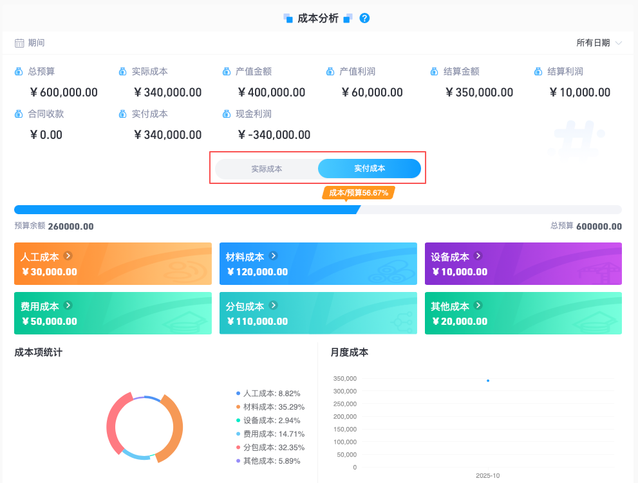Image resolution: width=638 pixels, height=483 pixels.
Task: Click the 2025-10 data point on chart
Action: (x=488, y=381)
